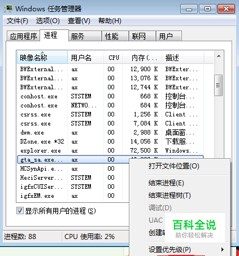The width and height of the screenshot is (239, 256).
Task: Select BWExternal process with 12,744 K
Action: click(x=110, y=87)
